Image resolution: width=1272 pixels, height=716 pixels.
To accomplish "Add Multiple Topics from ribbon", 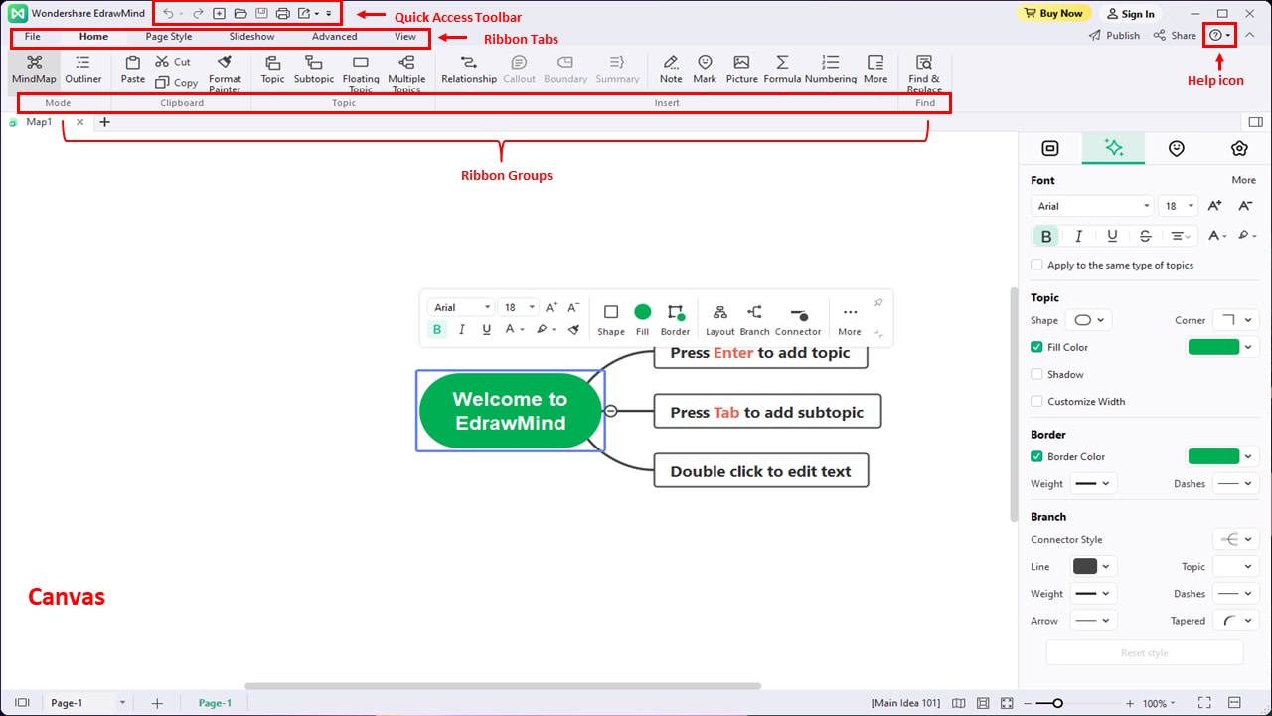I will (x=406, y=74).
